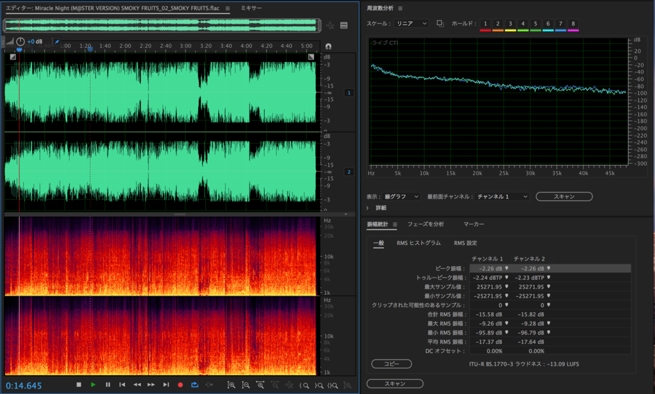Click the waveform overview navigator bar

pos(162,26)
